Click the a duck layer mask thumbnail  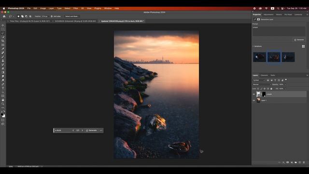tap(264, 94)
